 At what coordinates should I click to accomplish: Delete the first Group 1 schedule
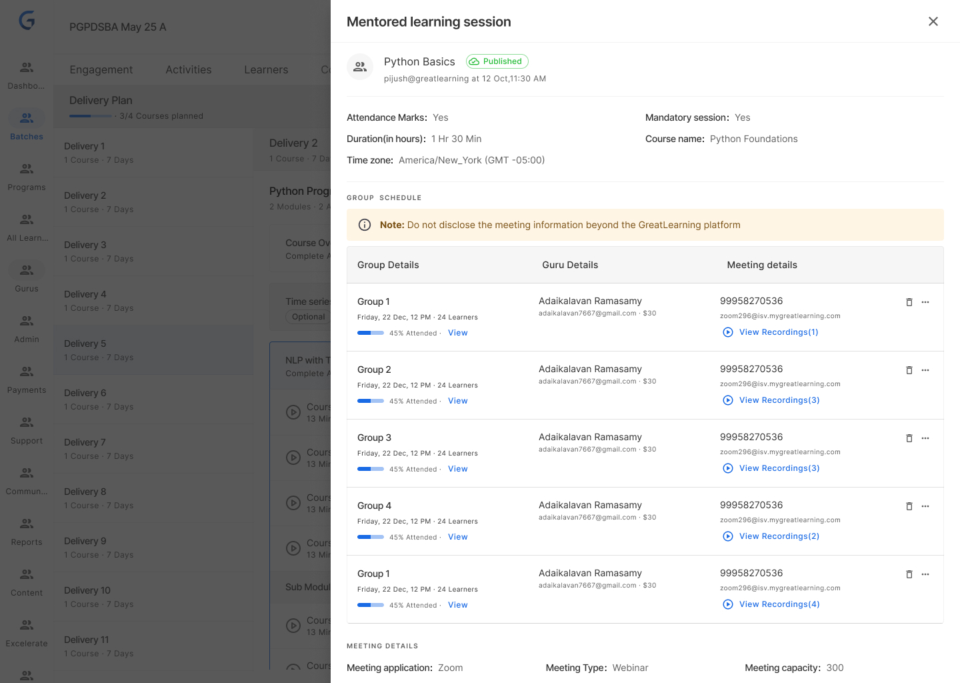(909, 302)
